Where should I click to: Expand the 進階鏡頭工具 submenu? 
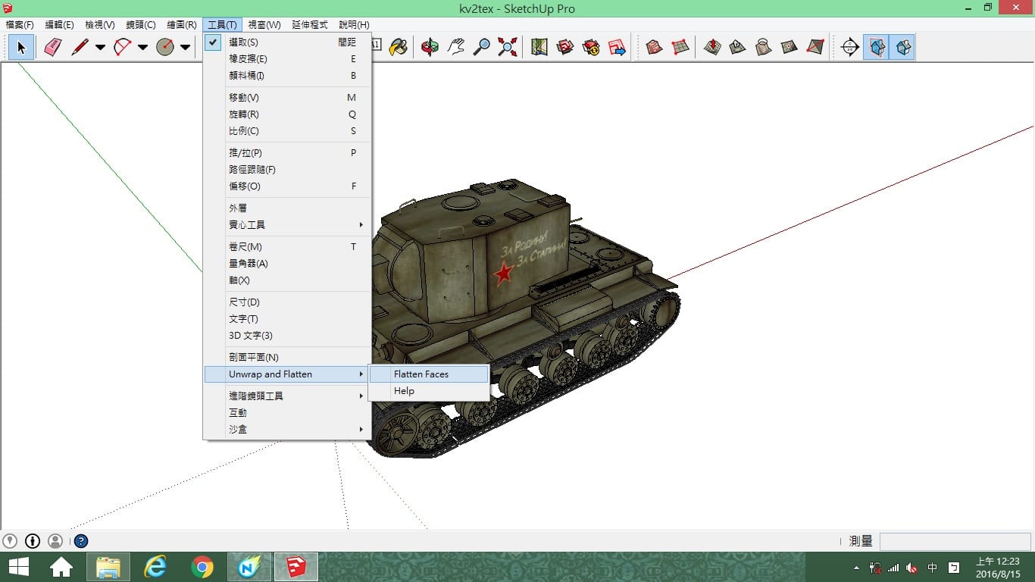tap(287, 396)
